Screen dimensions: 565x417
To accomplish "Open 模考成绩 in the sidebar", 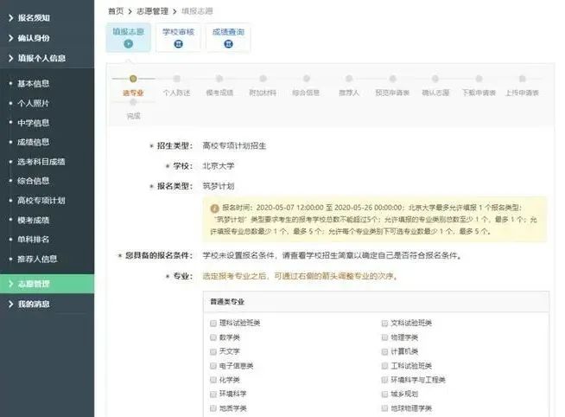I will click(x=34, y=220).
